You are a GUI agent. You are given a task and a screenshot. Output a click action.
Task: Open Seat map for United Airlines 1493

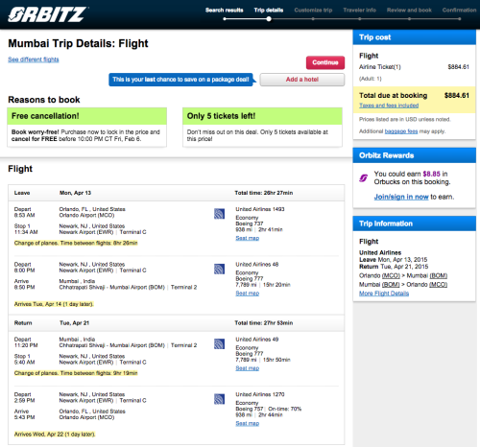(x=248, y=238)
